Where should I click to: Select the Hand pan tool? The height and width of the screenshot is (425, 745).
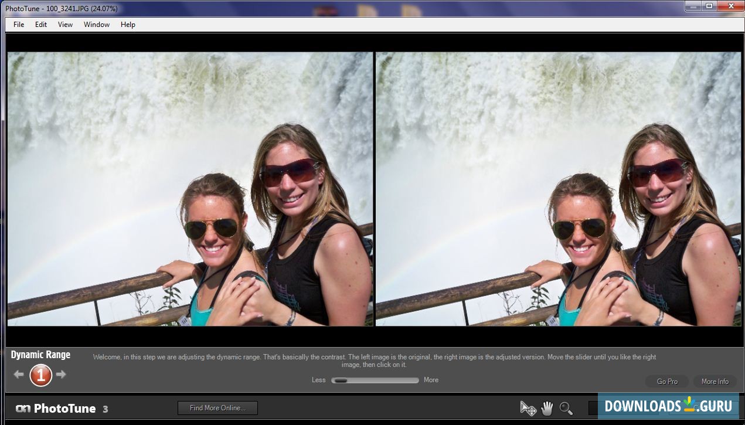[547, 408]
